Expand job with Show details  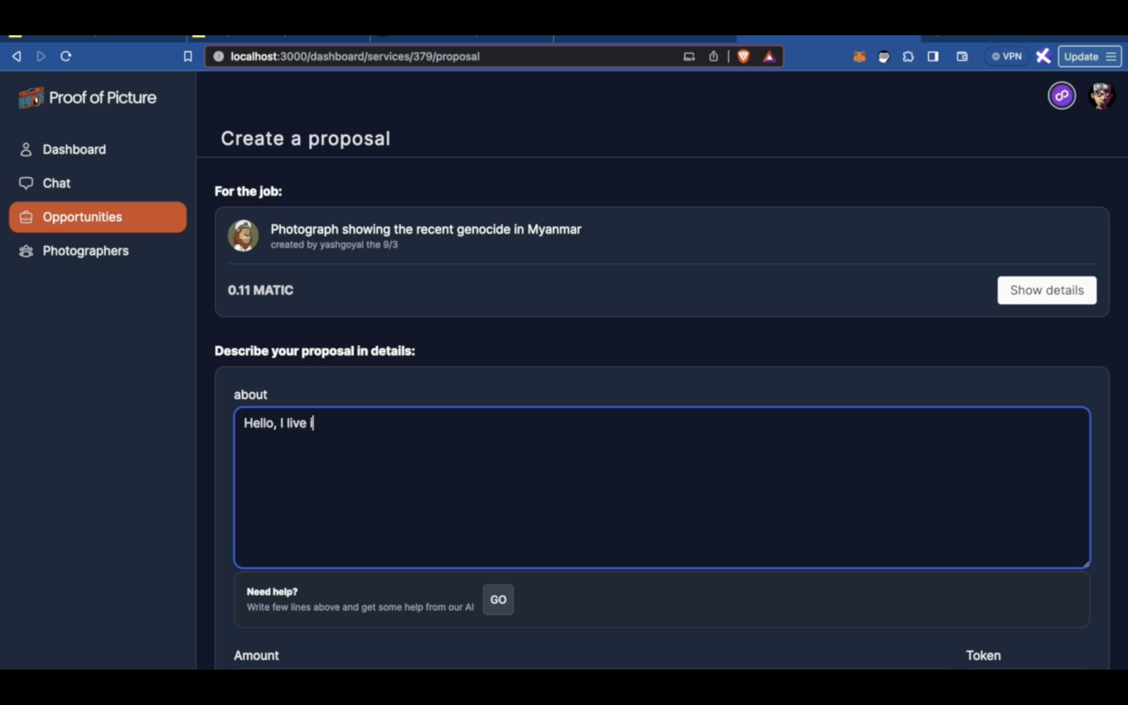(1047, 290)
